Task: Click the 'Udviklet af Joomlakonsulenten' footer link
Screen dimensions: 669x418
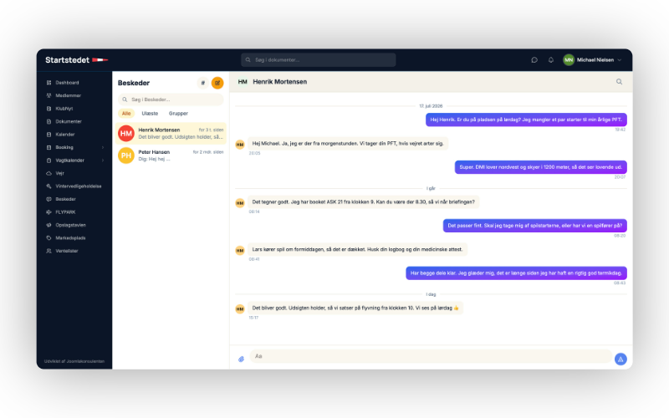Action: point(74,361)
